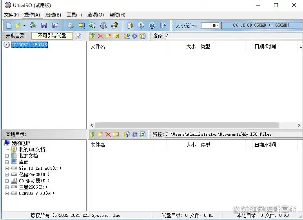This screenshot has height=220, width=303.
Task: Click the refresh icon in local directory toolbar
Action: 143,135
